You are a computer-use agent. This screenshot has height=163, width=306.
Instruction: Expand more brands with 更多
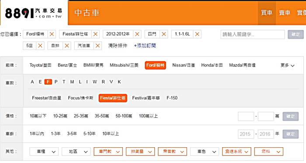pyautogui.click(x=287, y=65)
